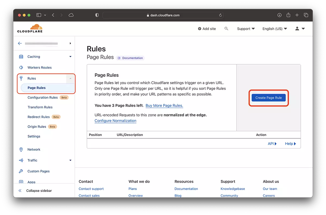Click the Network location pin icon
The height and width of the screenshot is (215, 326).
pyautogui.click(x=21, y=150)
